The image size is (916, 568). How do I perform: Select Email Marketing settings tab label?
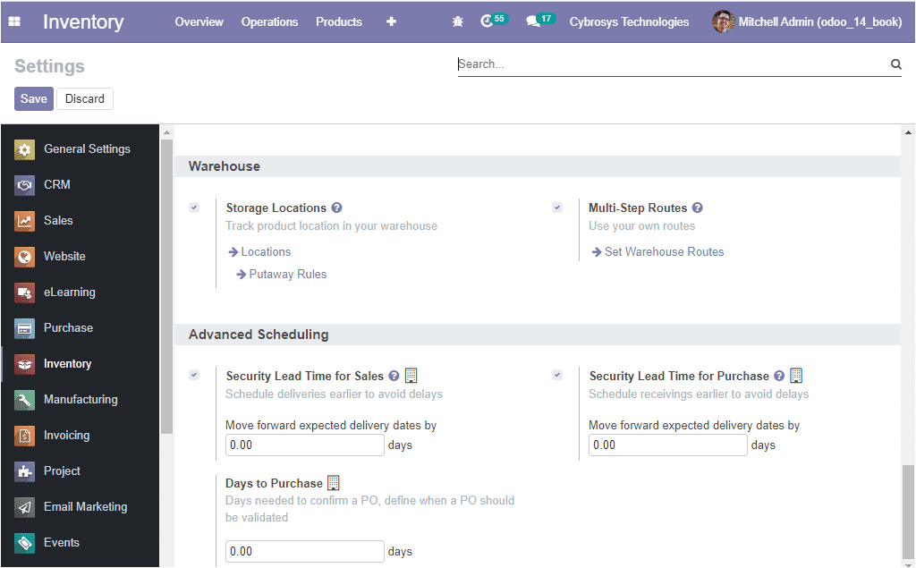point(85,507)
